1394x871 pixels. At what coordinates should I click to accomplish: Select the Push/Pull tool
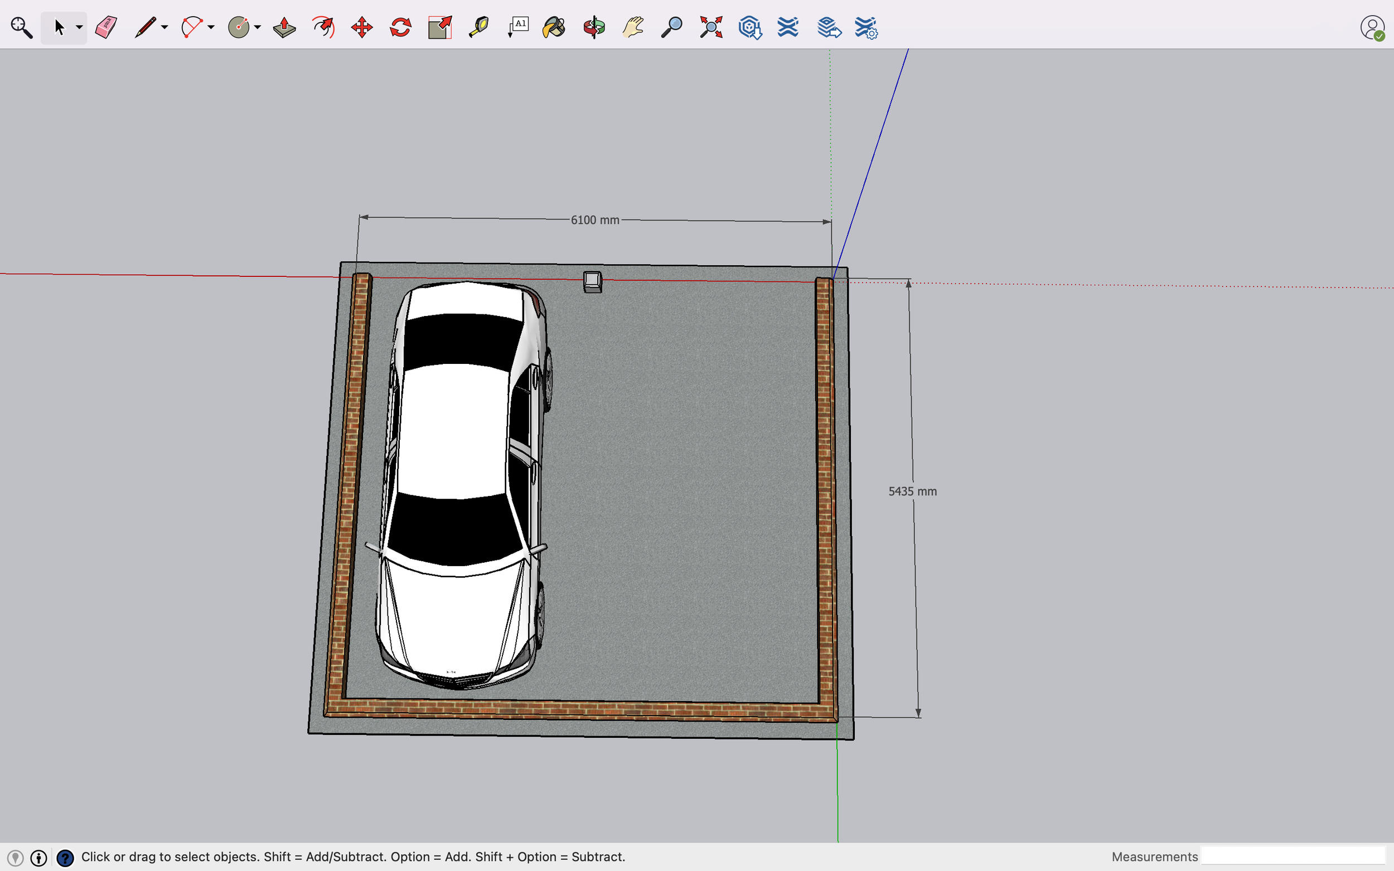coord(284,27)
